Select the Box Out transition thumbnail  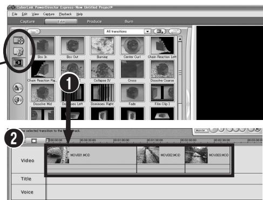tap(72, 45)
